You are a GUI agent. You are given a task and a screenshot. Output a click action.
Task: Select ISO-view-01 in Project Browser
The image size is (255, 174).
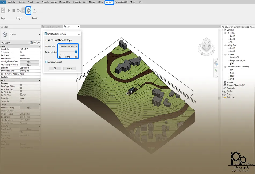(x=234, y=58)
